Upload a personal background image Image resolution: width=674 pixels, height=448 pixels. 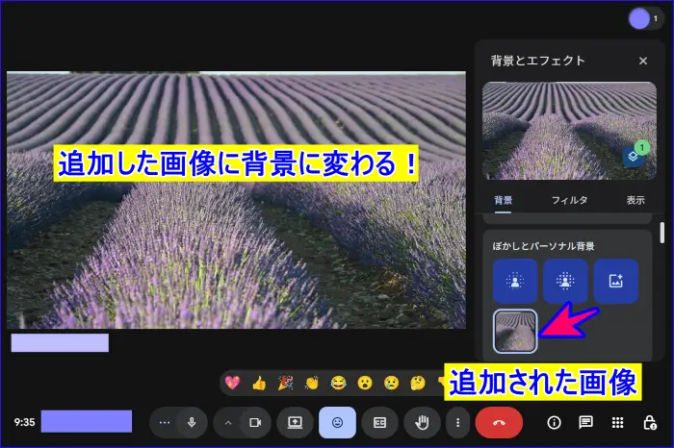(615, 281)
